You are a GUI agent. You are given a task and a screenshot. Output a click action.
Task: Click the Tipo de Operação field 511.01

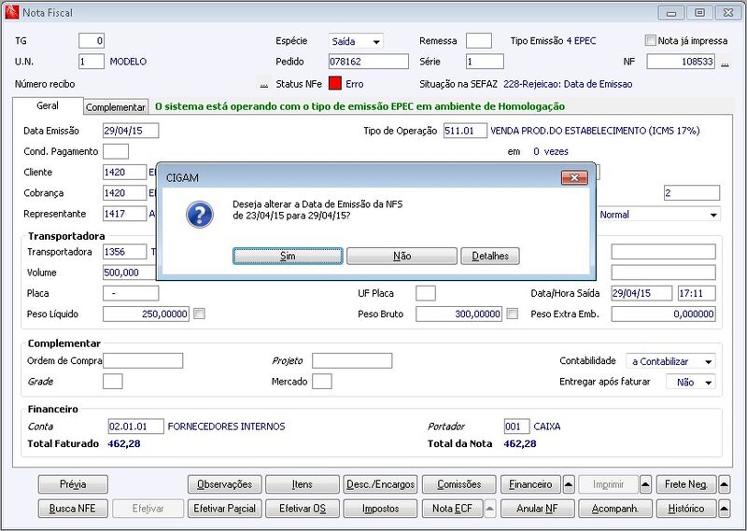pos(465,131)
